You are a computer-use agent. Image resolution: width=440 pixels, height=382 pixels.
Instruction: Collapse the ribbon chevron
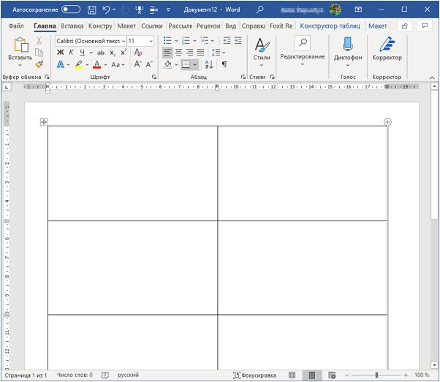coord(432,77)
